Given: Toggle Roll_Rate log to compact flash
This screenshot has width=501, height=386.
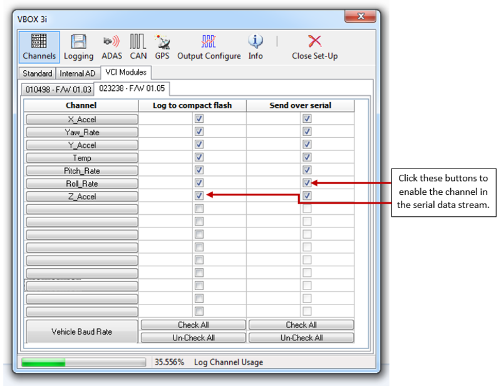Looking at the screenshot, I should tap(199, 182).
